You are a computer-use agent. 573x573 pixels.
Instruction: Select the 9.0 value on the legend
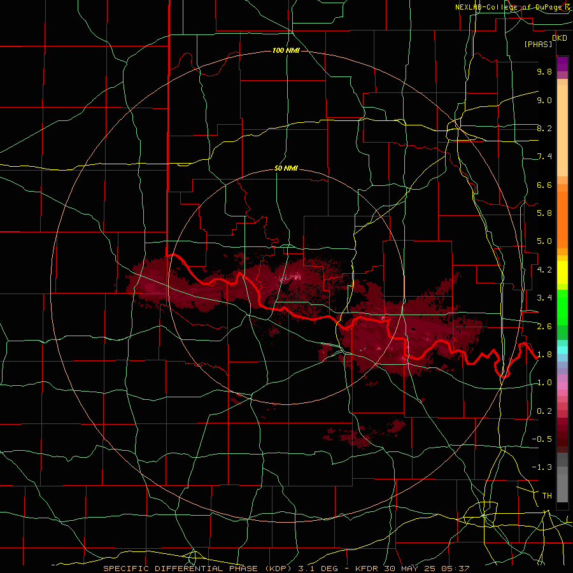point(544,100)
